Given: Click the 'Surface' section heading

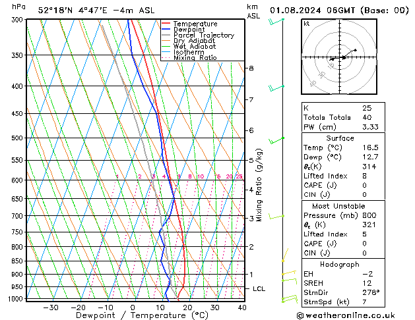Looking at the screenshot, I should point(340,138).
